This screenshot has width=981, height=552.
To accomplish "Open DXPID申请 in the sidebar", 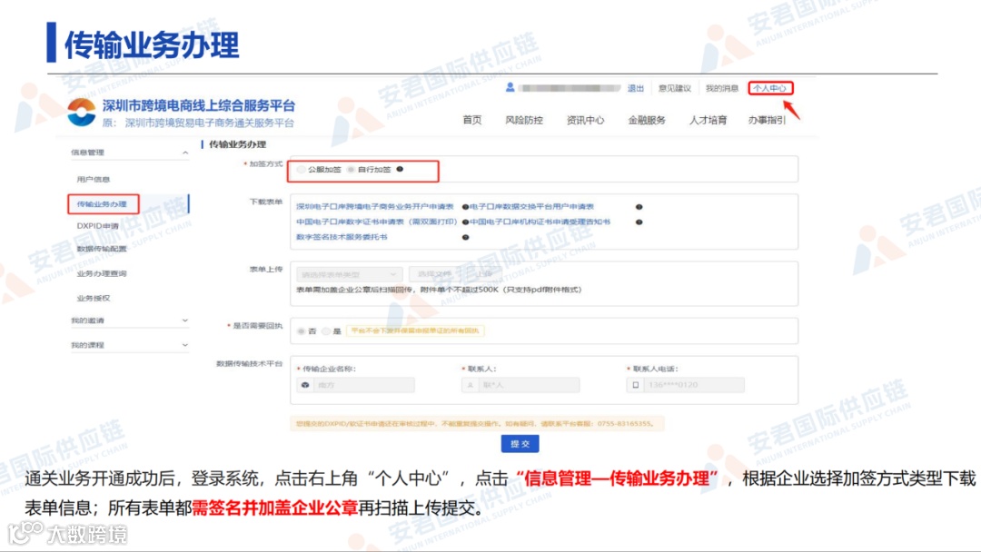I will 97,226.
